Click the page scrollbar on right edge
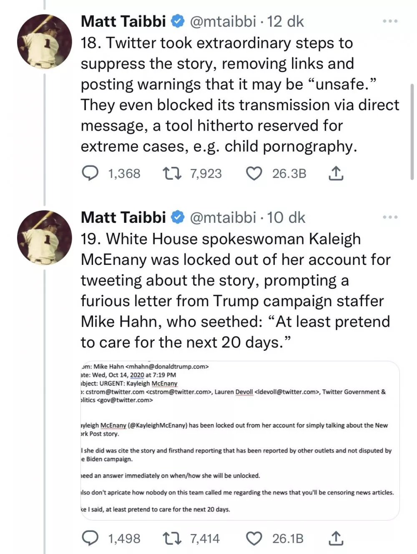Image resolution: width=417 pixels, height=554 pixels. pyautogui.click(x=412, y=131)
